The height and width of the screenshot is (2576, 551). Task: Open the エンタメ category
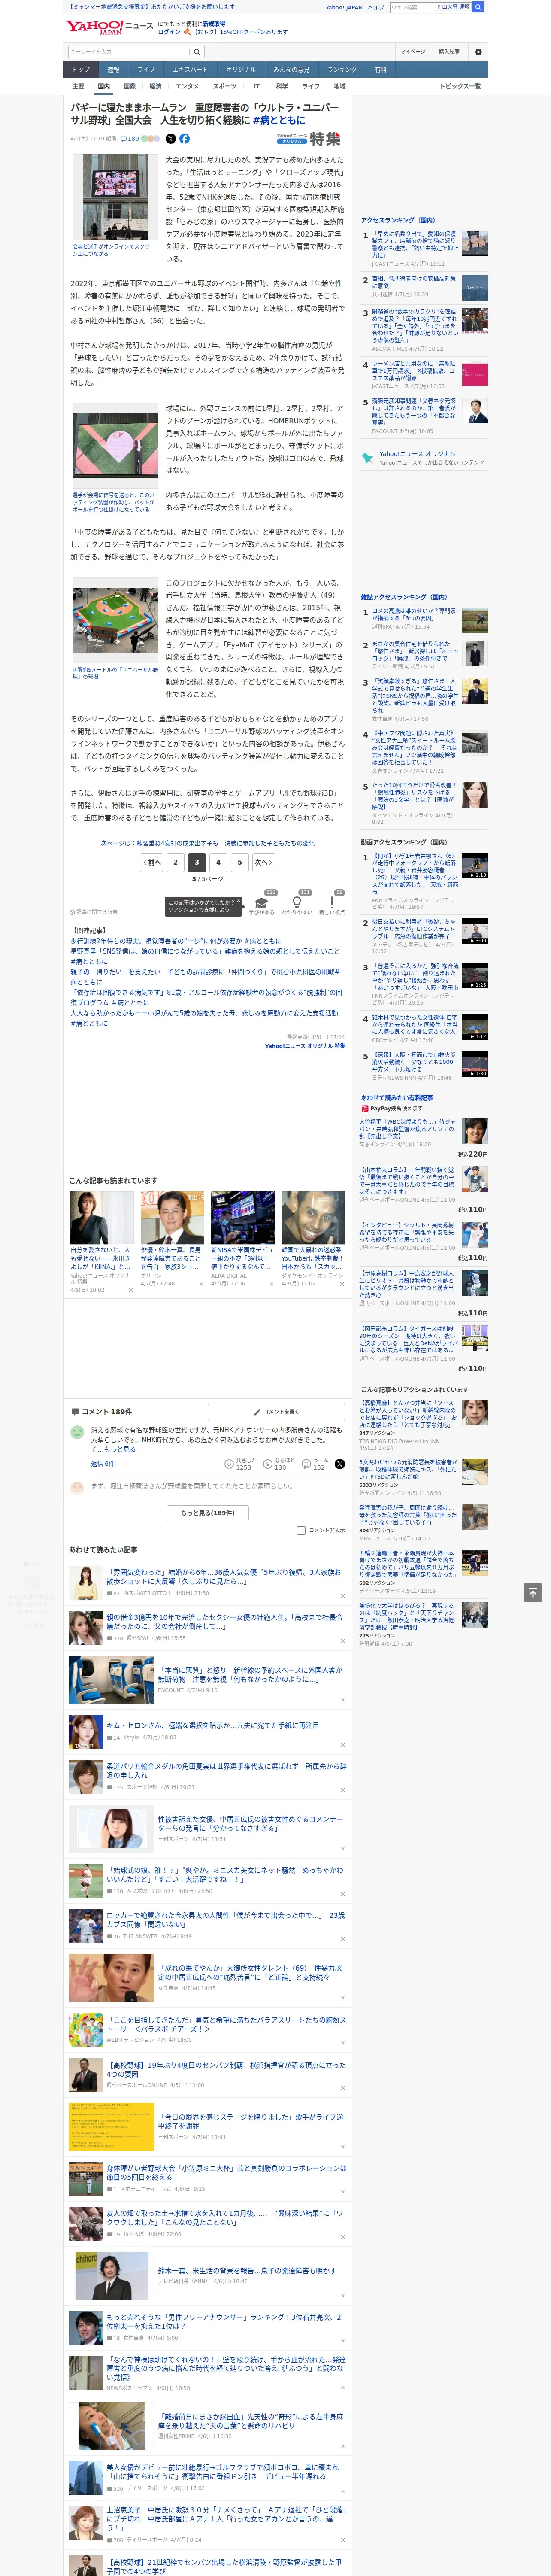click(187, 86)
